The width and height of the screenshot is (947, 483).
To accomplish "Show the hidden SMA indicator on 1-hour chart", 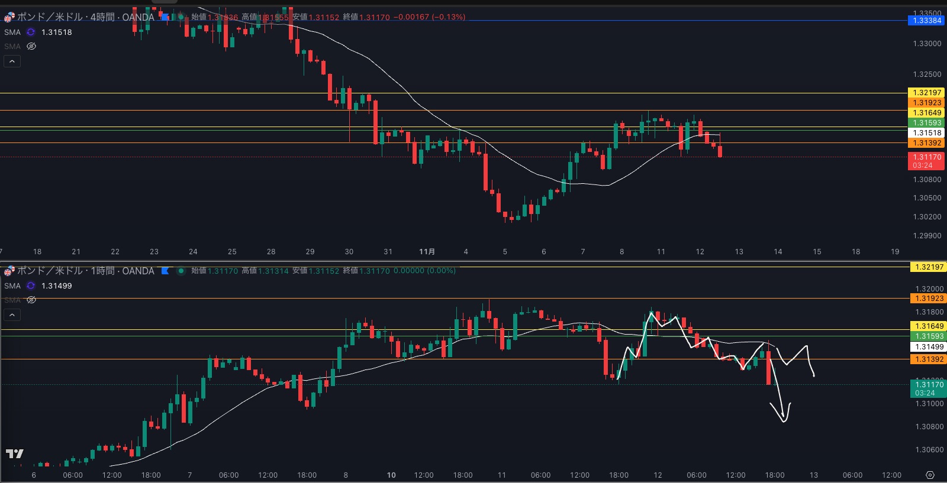I will coord(31,300).
